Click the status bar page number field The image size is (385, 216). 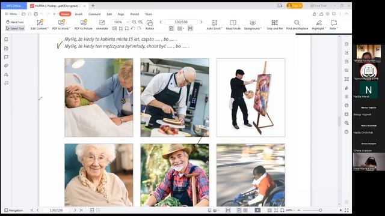click(56, 210)
